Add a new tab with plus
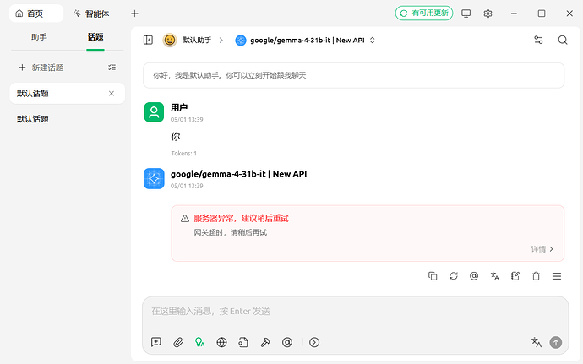Viewport: 583px width, 364px height. point(134,14)
